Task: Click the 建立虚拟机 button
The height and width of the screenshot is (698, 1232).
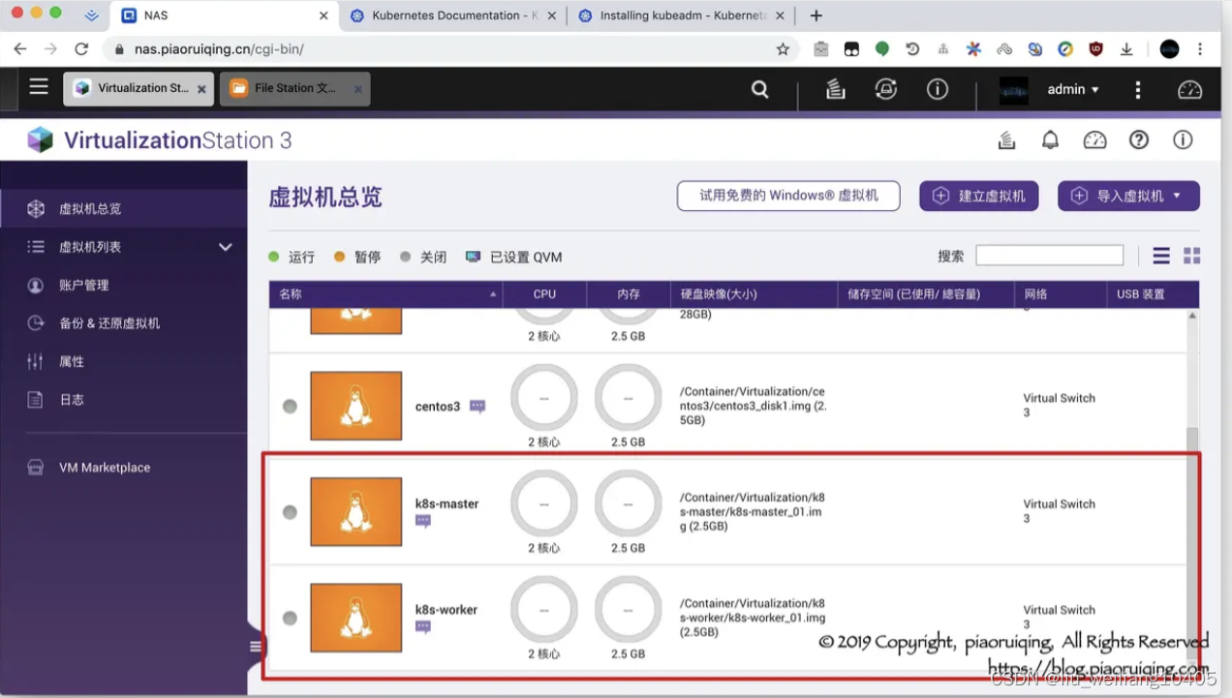Action: tap(979, 196)
